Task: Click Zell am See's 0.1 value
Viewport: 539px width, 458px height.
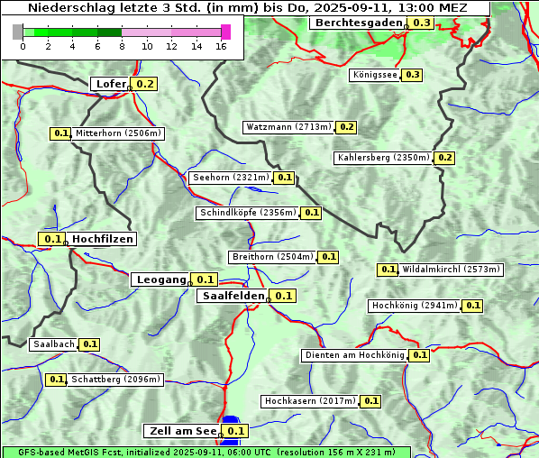Action: [x=235, y=431]
